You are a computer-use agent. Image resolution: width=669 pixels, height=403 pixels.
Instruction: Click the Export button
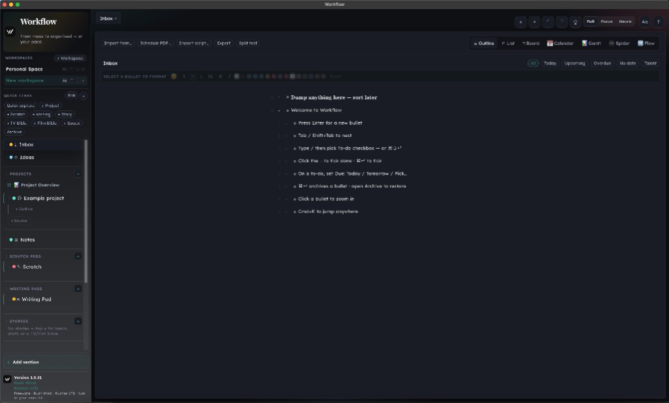click(223, 44)
